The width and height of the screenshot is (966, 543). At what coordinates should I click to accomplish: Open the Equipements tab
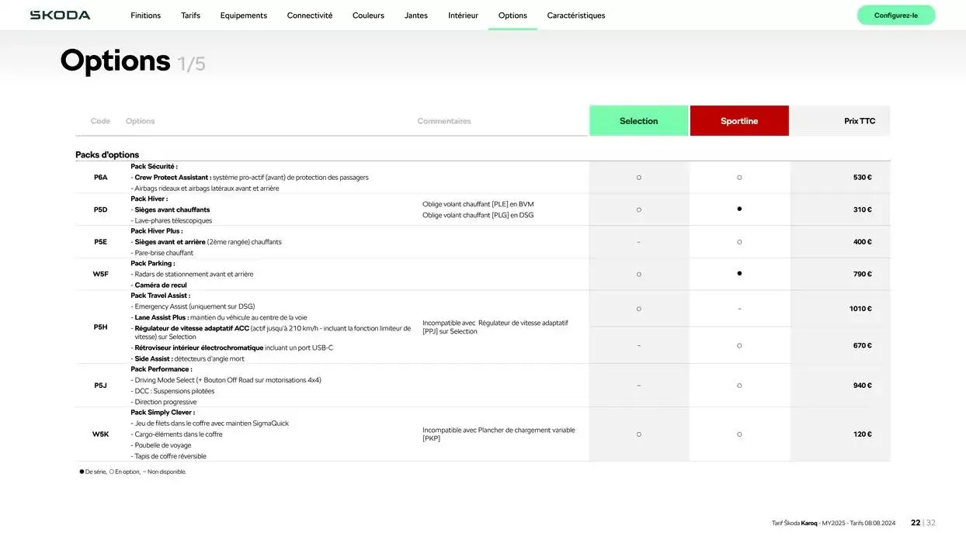pos(243,16)
